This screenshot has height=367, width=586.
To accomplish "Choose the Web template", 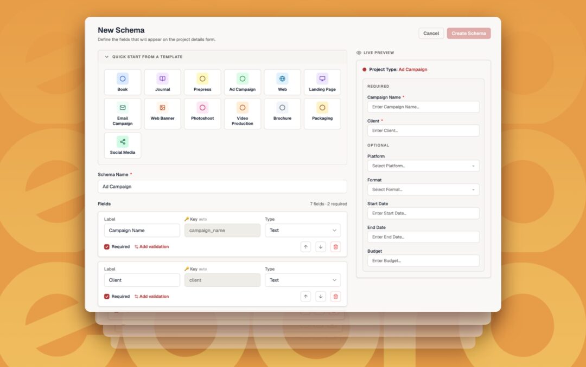I will tap(282, 82).
